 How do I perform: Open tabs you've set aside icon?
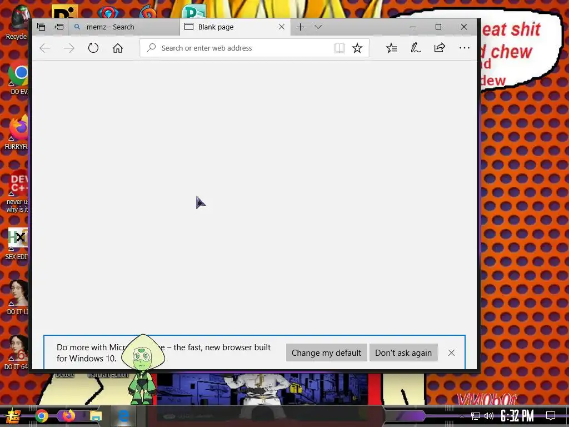(41, 27)
